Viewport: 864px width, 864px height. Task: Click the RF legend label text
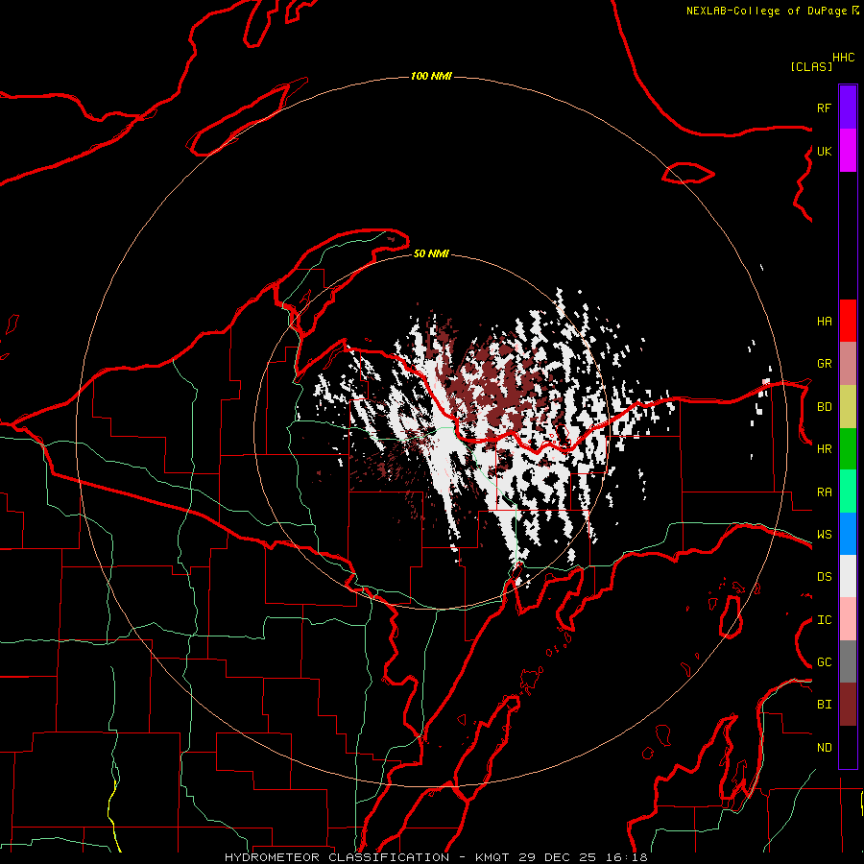tap(824, 108)
